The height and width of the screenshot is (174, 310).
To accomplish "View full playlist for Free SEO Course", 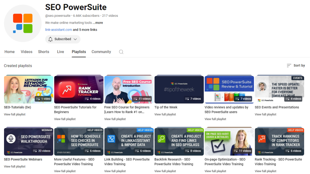I will [115, 119].
